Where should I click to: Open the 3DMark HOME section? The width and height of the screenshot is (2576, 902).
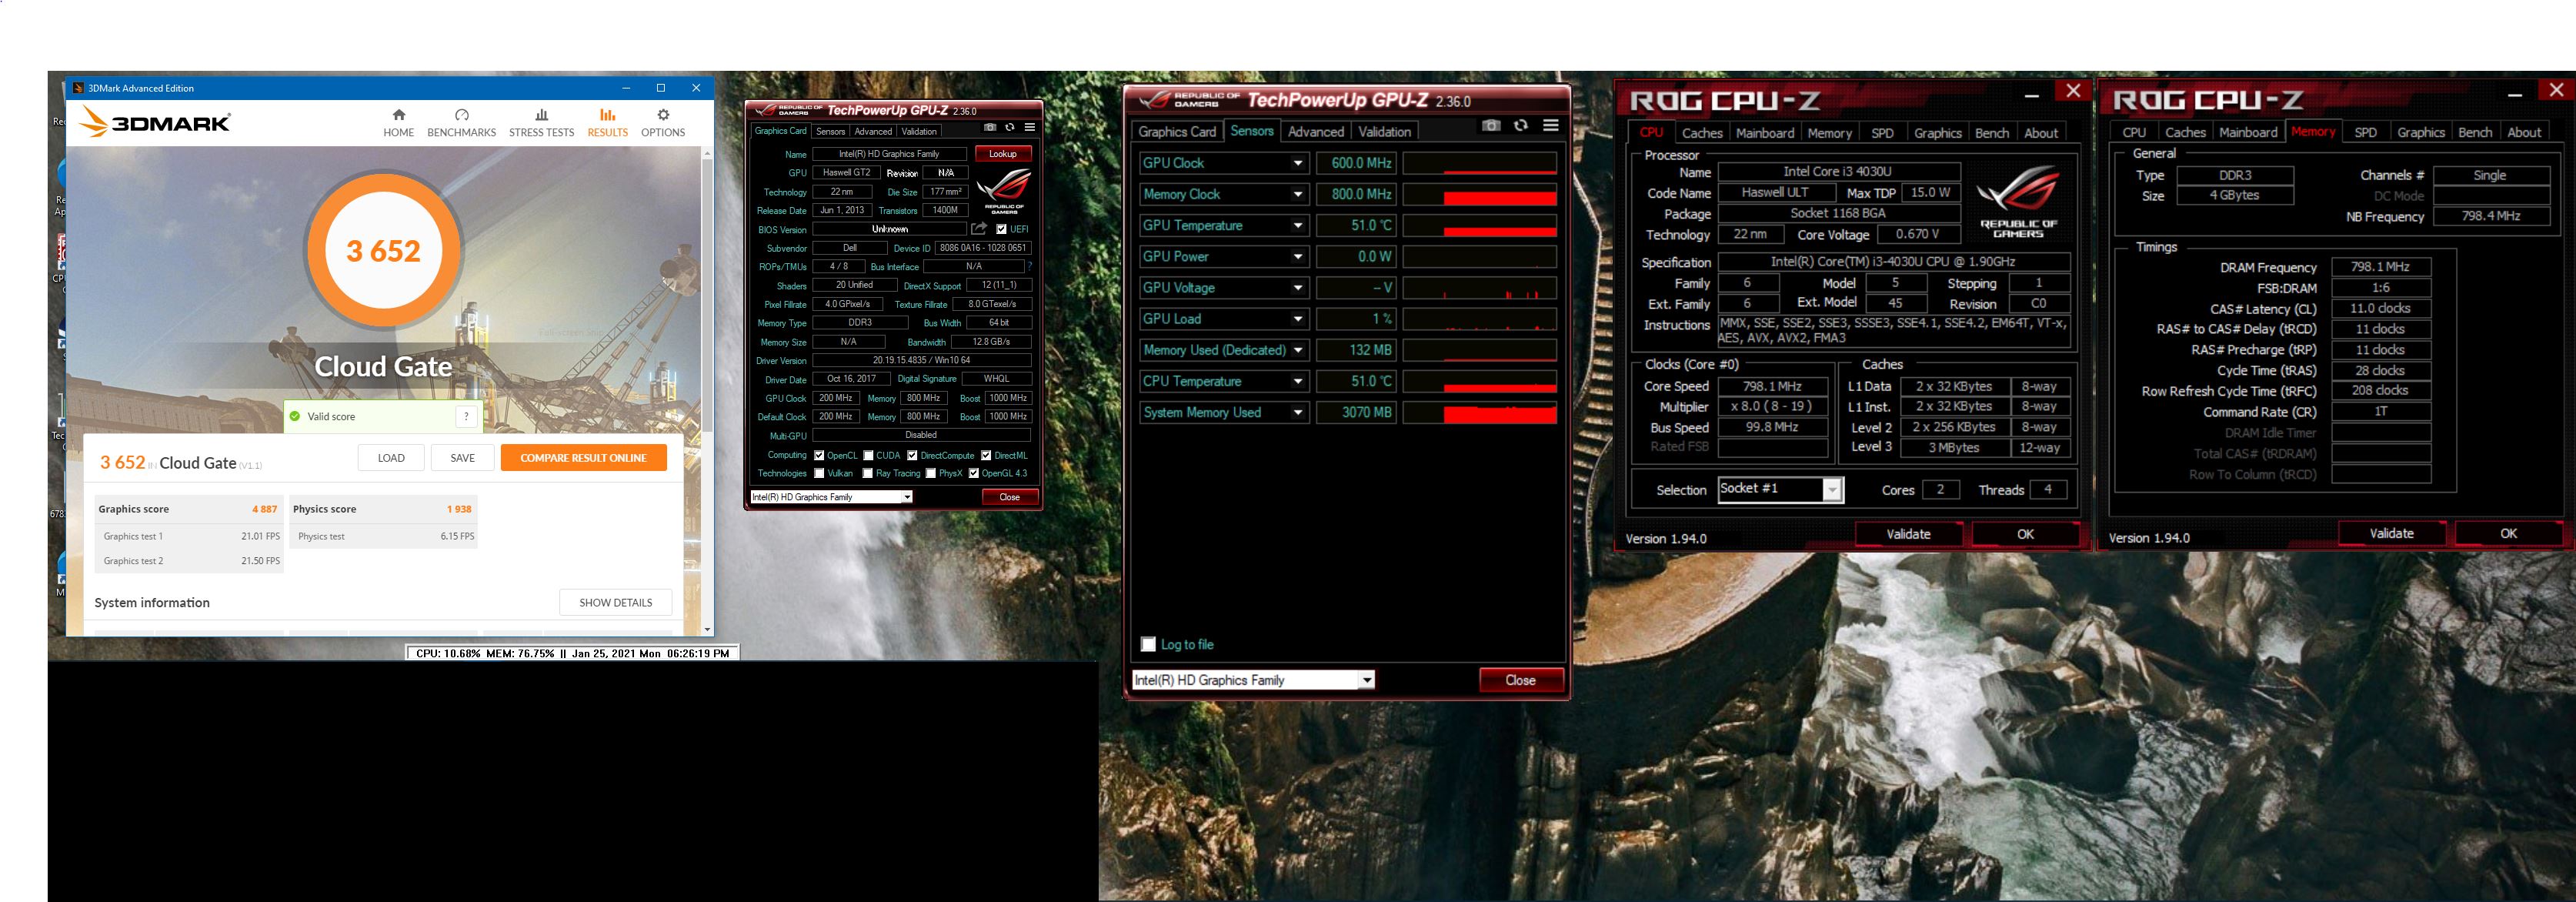tap(398, 122)
